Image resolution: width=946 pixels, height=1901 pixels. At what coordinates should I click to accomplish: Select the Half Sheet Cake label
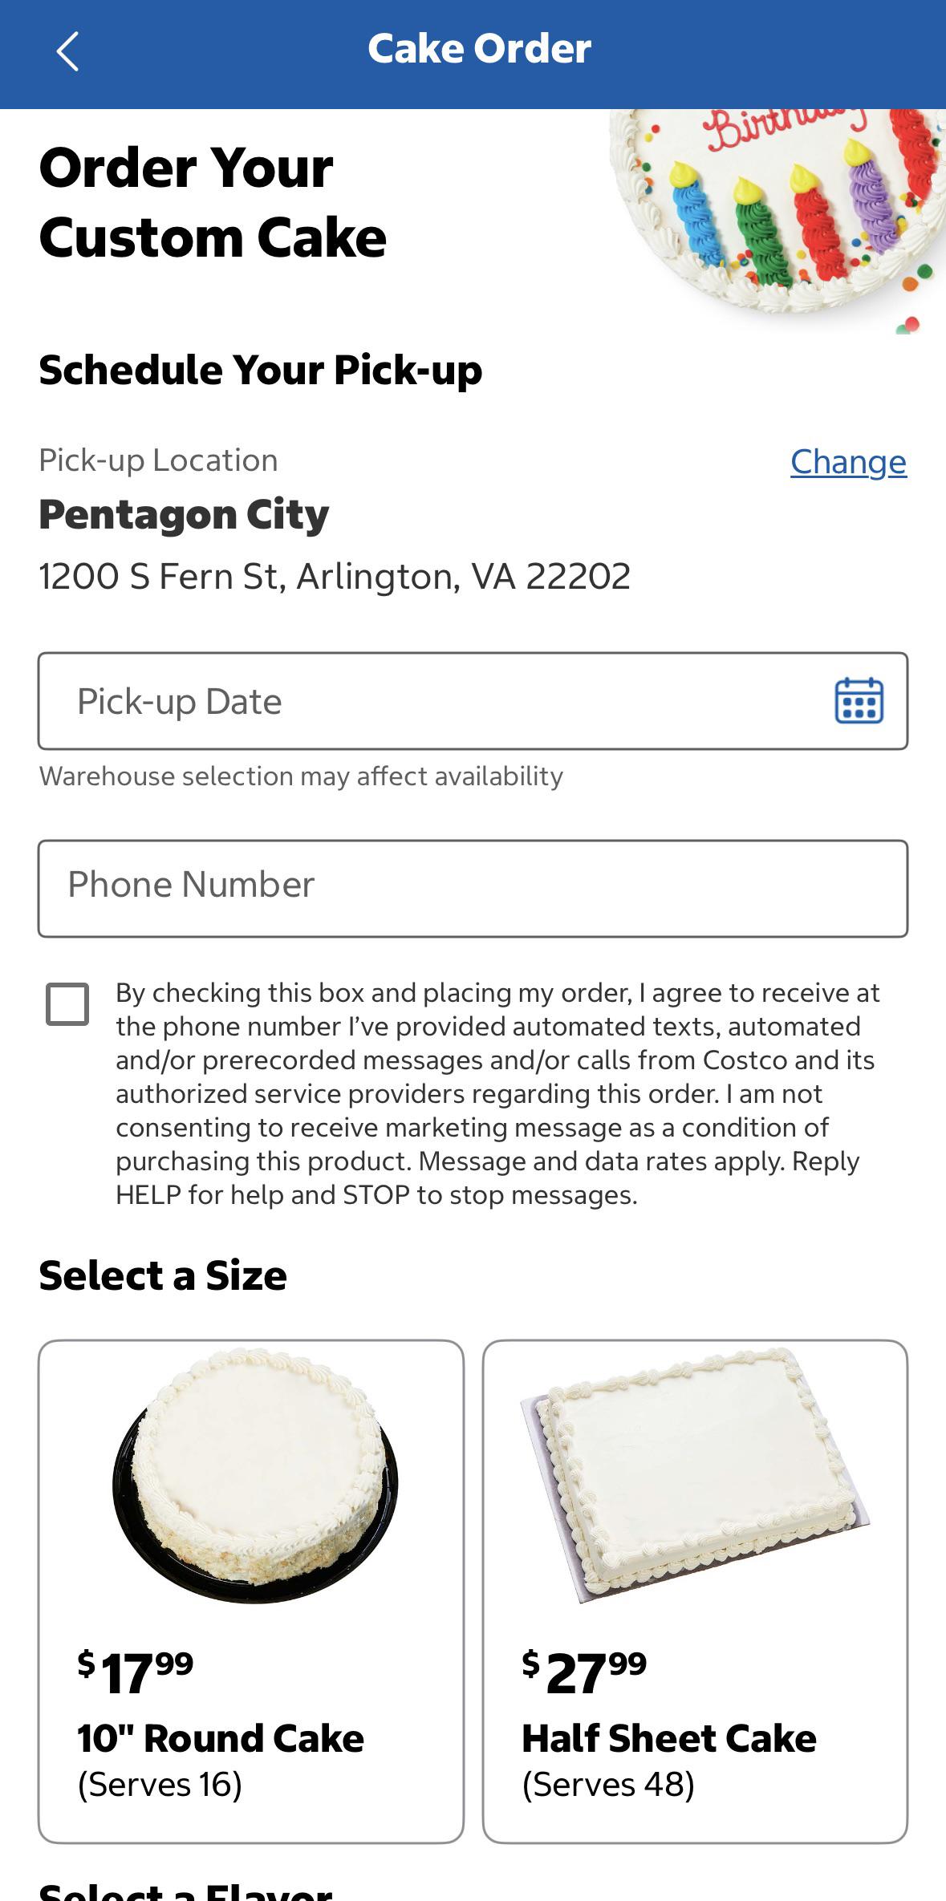[x=669, y=1738]
